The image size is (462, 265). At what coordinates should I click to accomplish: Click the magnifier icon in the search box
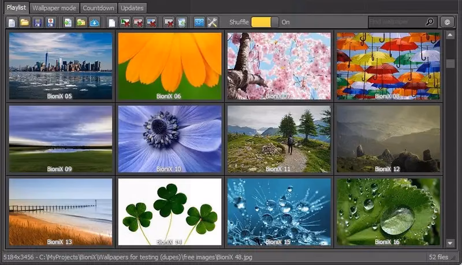[x=430, y=22]
